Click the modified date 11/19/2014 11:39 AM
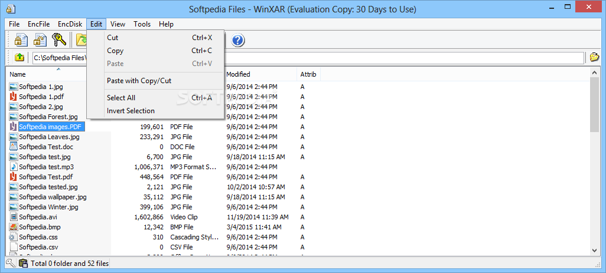The image size is (606, 273). pos(258,217)
